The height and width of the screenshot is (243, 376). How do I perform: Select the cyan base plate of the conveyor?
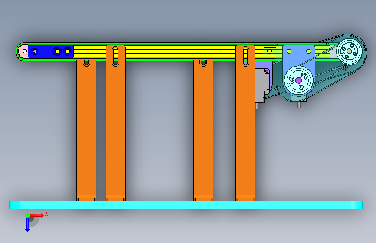(186, 205)
